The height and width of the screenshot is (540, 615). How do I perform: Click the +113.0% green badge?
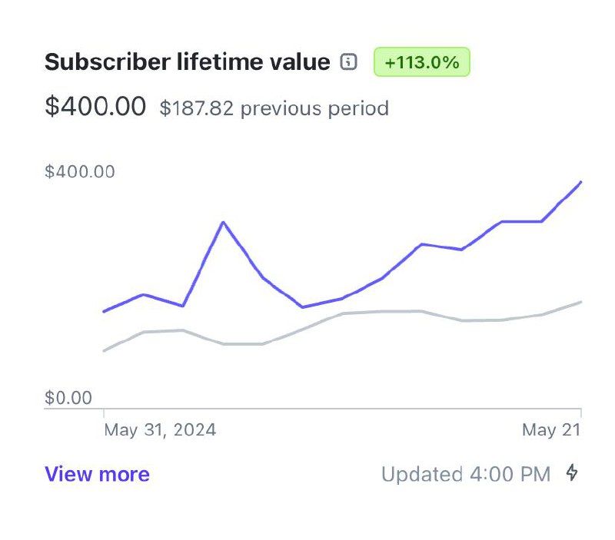pos(421,62)
